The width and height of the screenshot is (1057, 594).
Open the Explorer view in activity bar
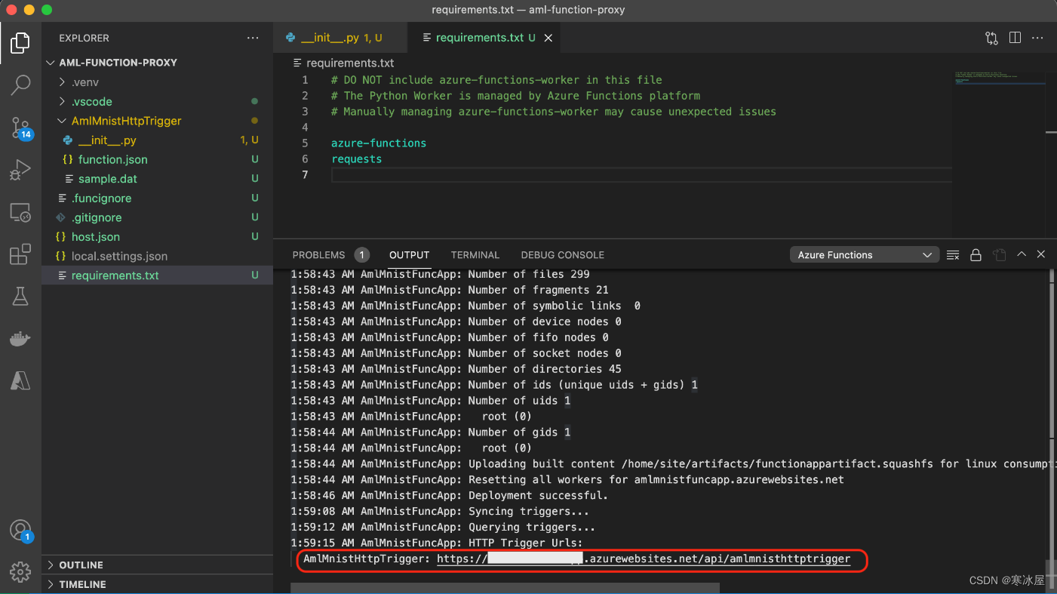click(20, 43)
